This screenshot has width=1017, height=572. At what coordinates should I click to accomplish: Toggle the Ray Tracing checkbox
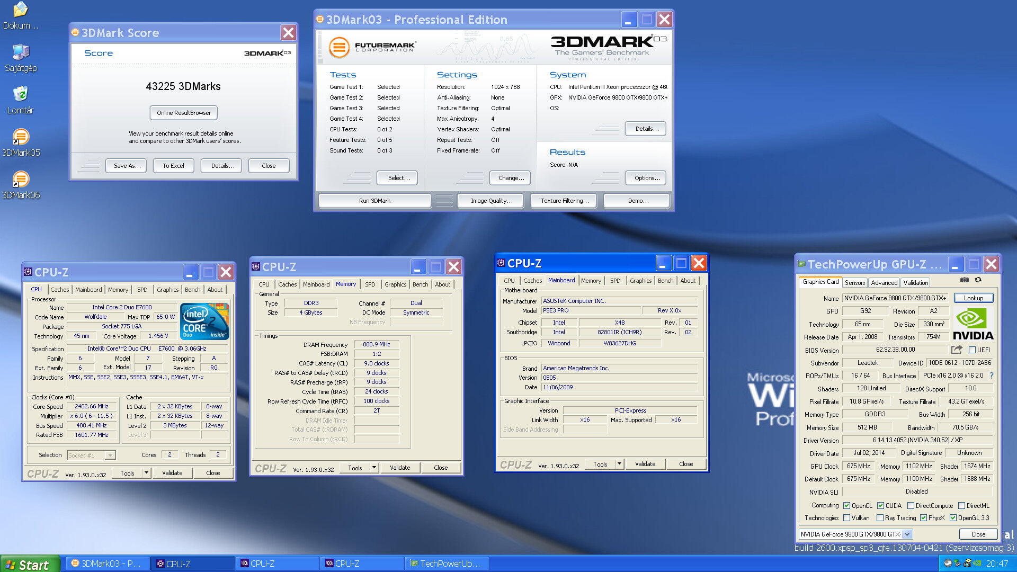[880, 518]
